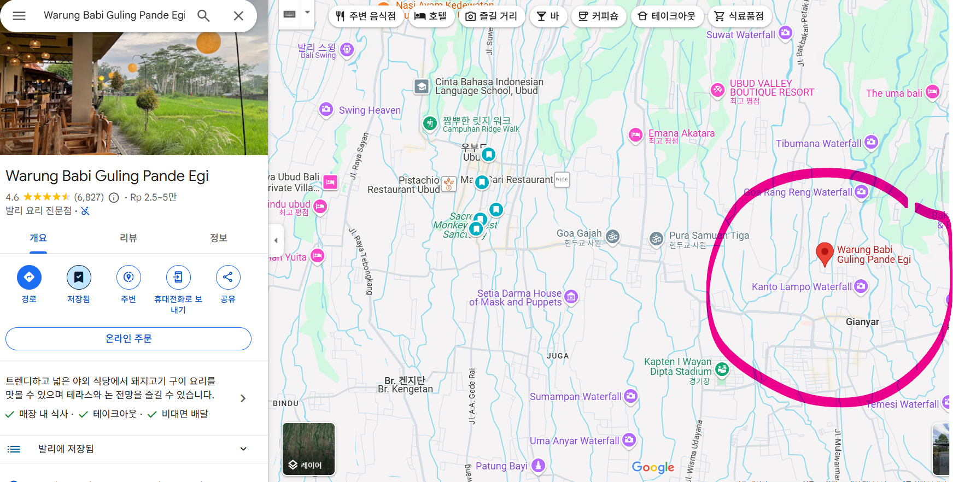Open the 레이어 layers thumbnail
Screen dimensions: 953x482
pos(308,449)
